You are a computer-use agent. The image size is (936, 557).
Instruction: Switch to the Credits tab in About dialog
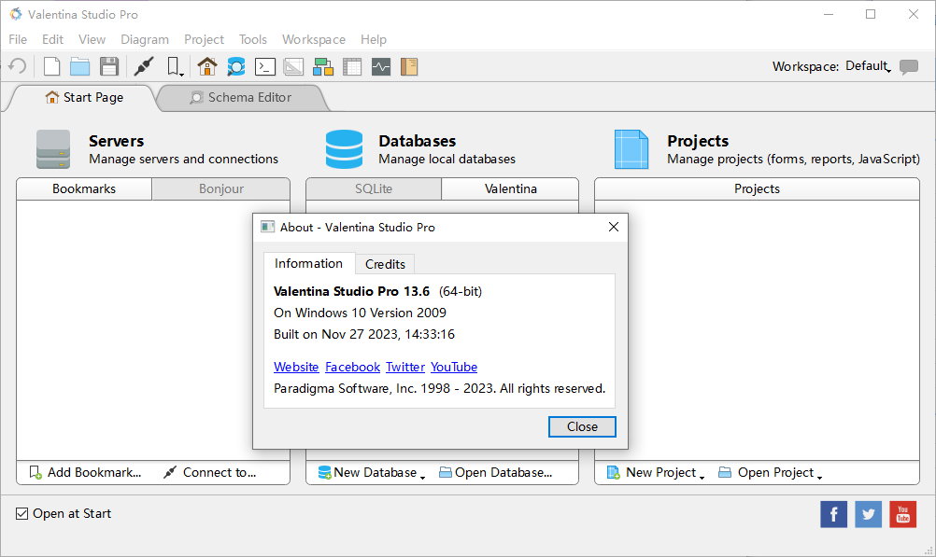(385, 264)
